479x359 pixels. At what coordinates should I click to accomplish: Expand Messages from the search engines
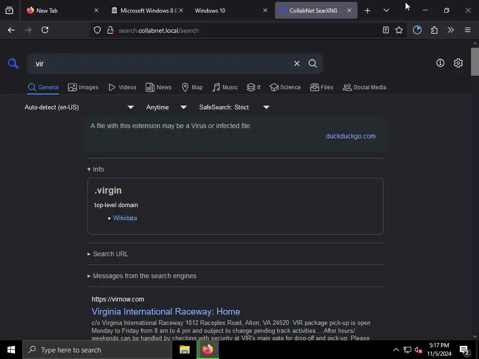point(142,276)
